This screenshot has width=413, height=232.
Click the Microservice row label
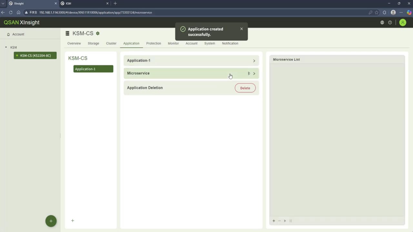click(138, 73)
